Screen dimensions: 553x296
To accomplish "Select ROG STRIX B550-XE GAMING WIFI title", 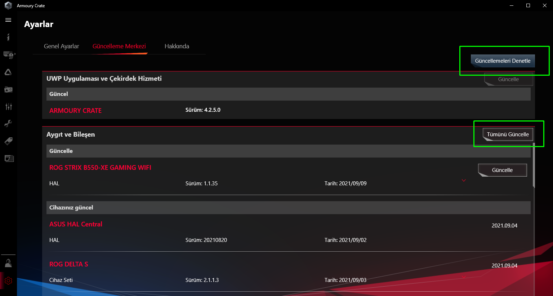I will click(100, 168).
